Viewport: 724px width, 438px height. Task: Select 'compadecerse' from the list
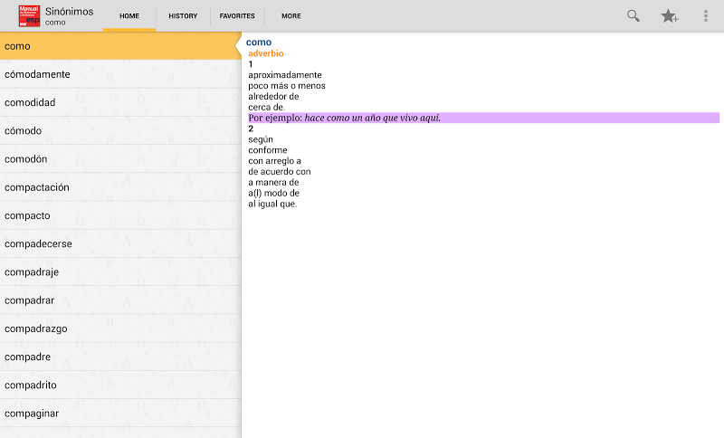point(120,244)
